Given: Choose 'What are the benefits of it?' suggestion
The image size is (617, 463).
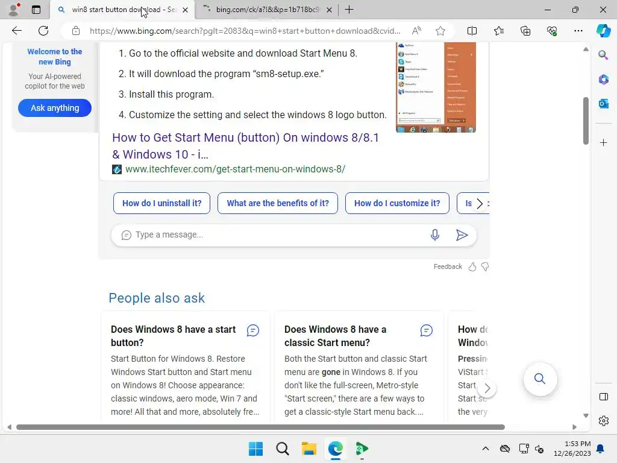Looking at the screenshot, I should click(278, 203).
